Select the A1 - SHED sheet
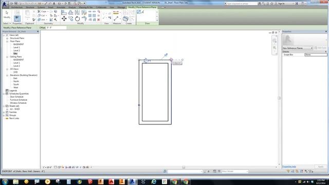The width and height of the screenshot is (329, 185). click(x=15, y=109)
